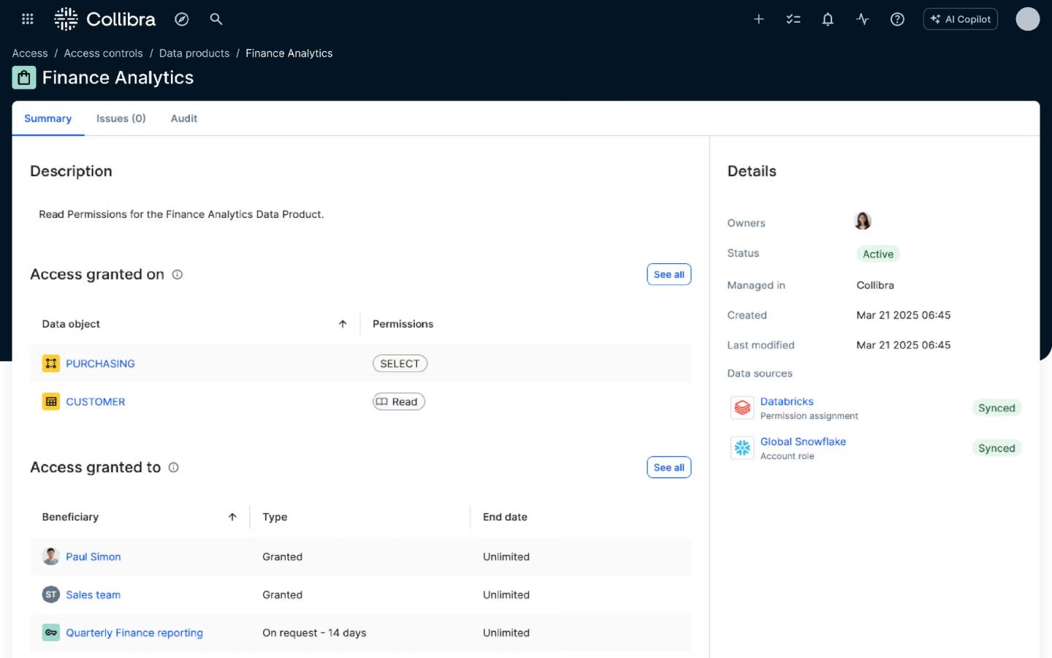Switch to the Audit tab
This screenshot has height=658, width=1052.
(x=184, y=118)
